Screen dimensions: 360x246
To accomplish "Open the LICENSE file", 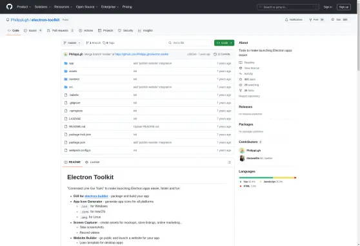I will tap(75, 118).
